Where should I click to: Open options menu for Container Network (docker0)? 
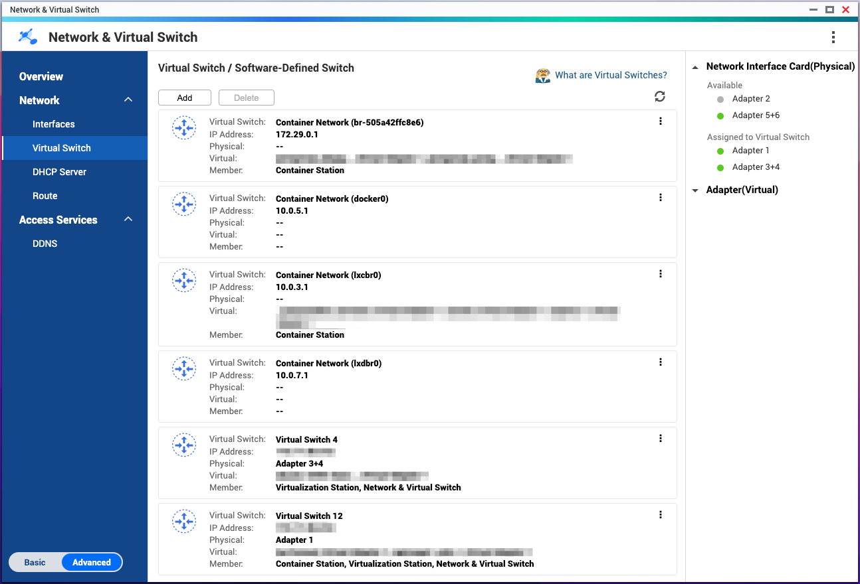(x=660, y=198)
